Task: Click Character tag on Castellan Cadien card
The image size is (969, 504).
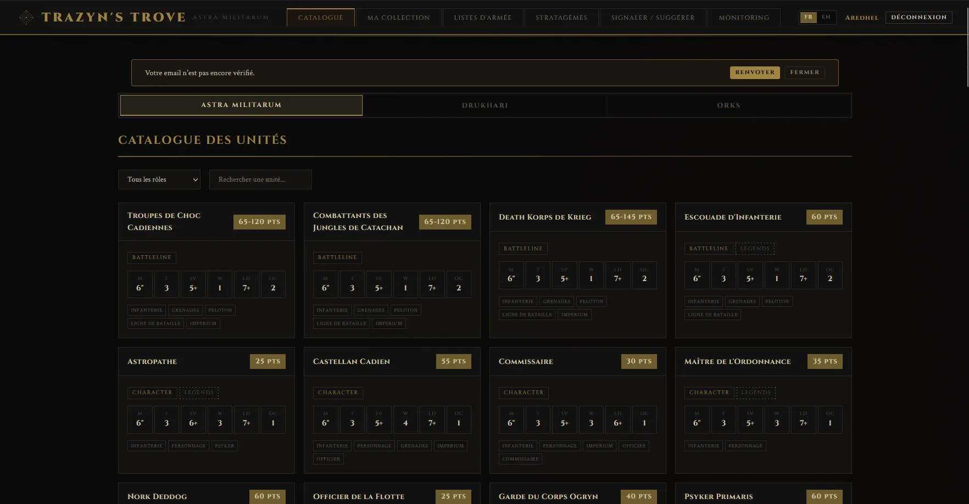Action: coord(338,393)
